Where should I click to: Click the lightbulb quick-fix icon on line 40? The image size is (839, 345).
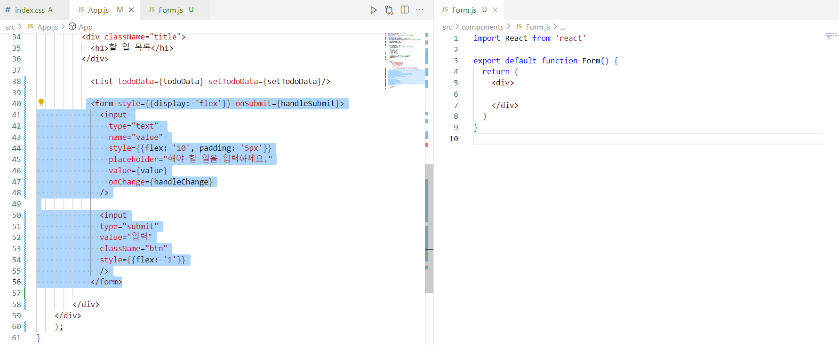[41, 102]
